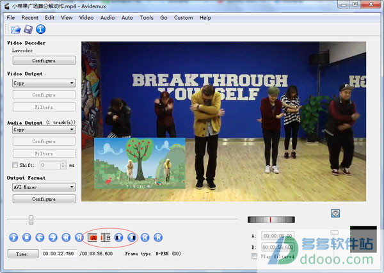The width and height of the screenshot is (384, 273).
Task: Show file information with blue info icon
Action: [41, 29]
